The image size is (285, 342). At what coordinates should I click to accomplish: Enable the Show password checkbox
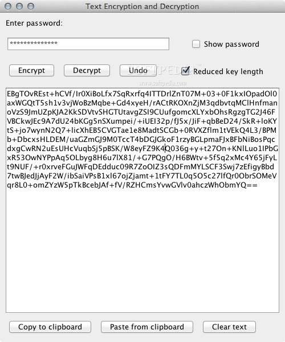pos(196,44)
